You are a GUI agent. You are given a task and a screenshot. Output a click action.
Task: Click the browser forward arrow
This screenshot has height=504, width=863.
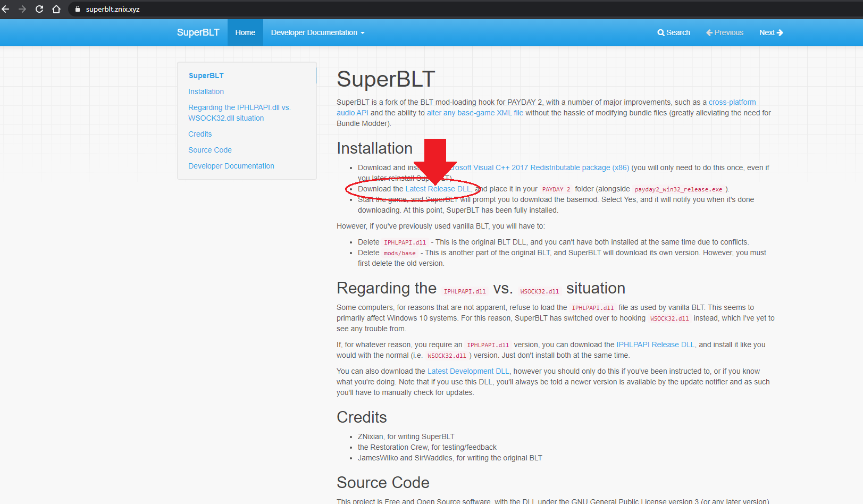point(22,9)
